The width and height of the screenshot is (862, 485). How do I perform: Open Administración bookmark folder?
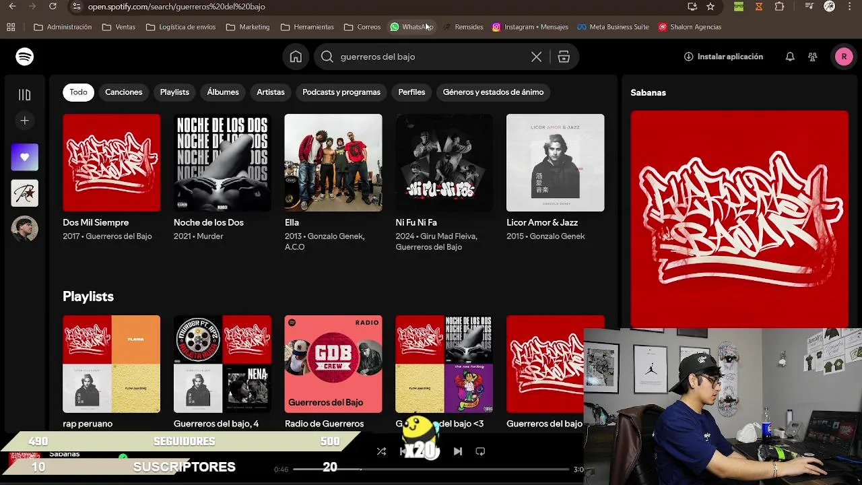pos(63,27)
